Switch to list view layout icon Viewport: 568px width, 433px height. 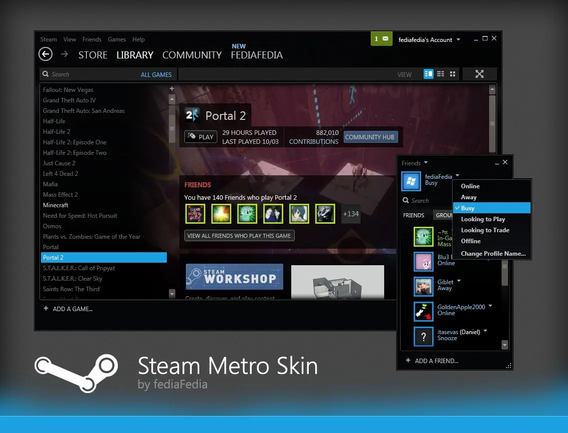click(441, 74)
